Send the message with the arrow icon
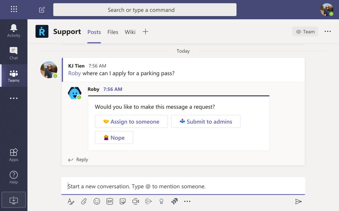Screen dimensions: 339x211 click(298, 202)
